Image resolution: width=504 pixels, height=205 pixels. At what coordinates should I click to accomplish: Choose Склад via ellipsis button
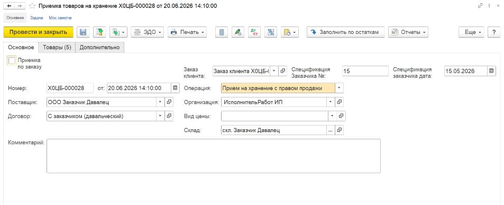click(x=331, y=130)
